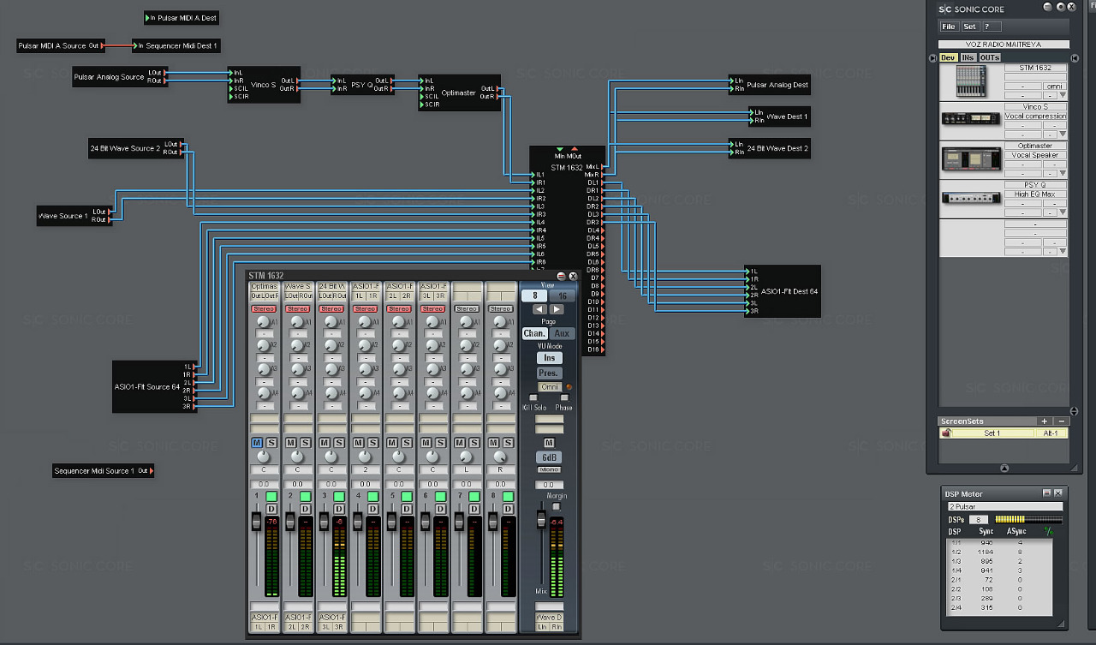1096x645 pixels.
Task: Toggle the Margin checkbox
Action: pyautogui.click(x=557, y=506)
